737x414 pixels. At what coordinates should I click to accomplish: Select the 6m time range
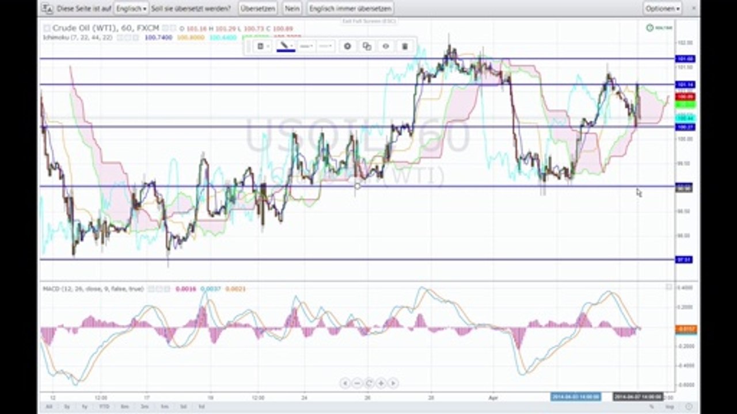tap(125, 407)
